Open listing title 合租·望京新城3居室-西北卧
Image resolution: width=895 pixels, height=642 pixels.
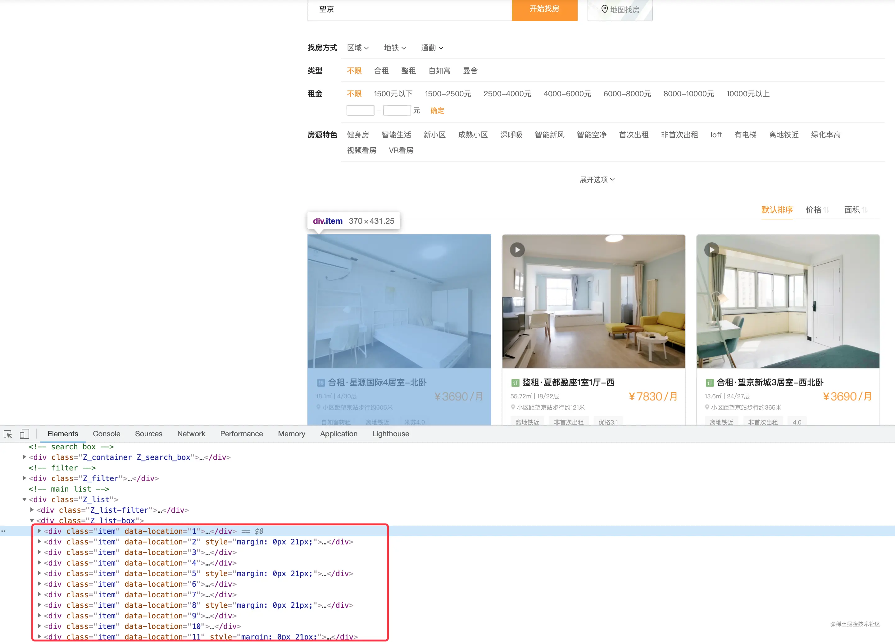tap(770, 383)
